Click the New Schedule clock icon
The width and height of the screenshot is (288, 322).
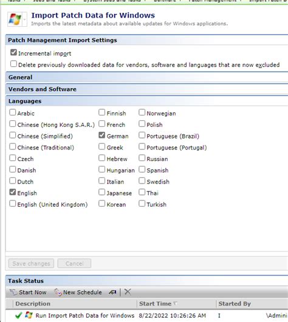[58, 292]
